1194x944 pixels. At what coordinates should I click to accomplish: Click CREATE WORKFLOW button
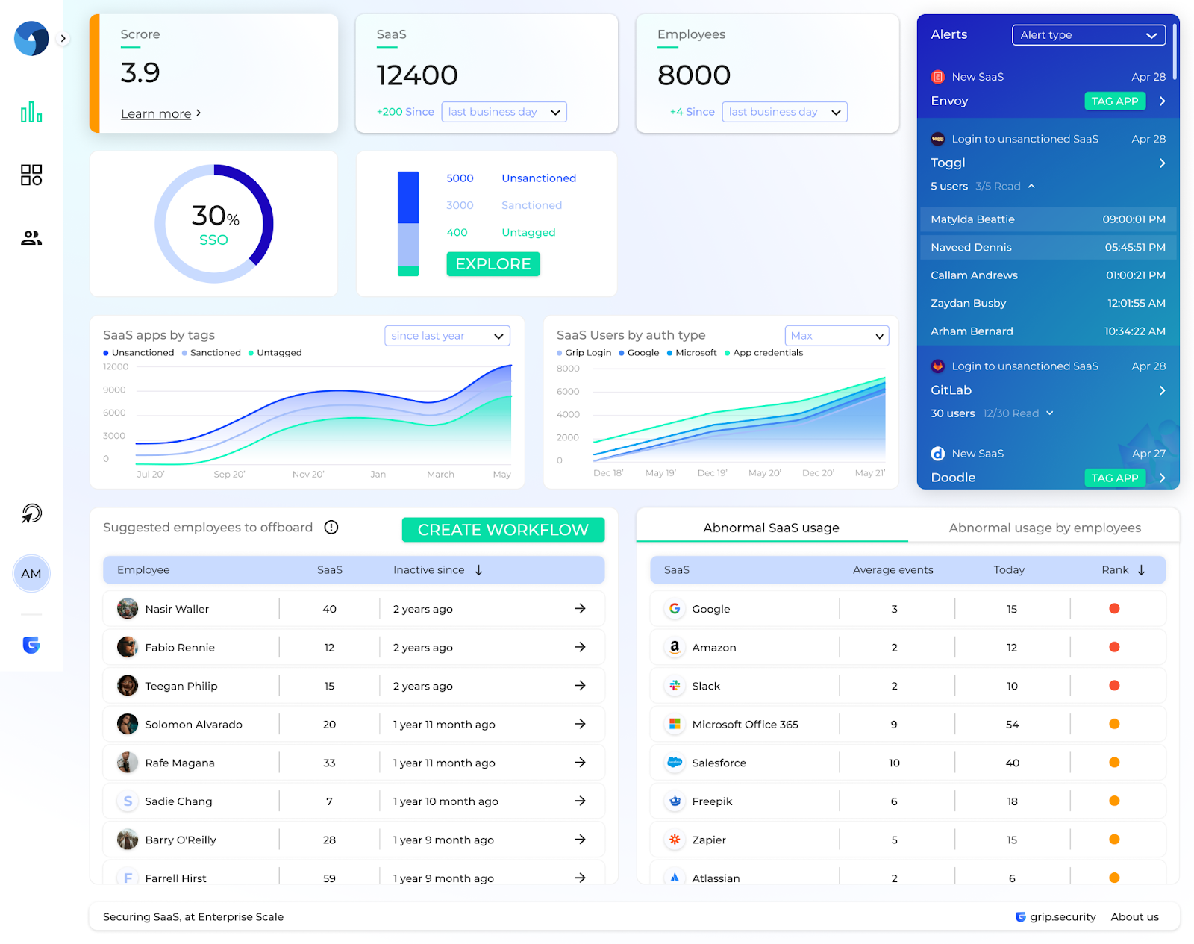tap(503, 529)
